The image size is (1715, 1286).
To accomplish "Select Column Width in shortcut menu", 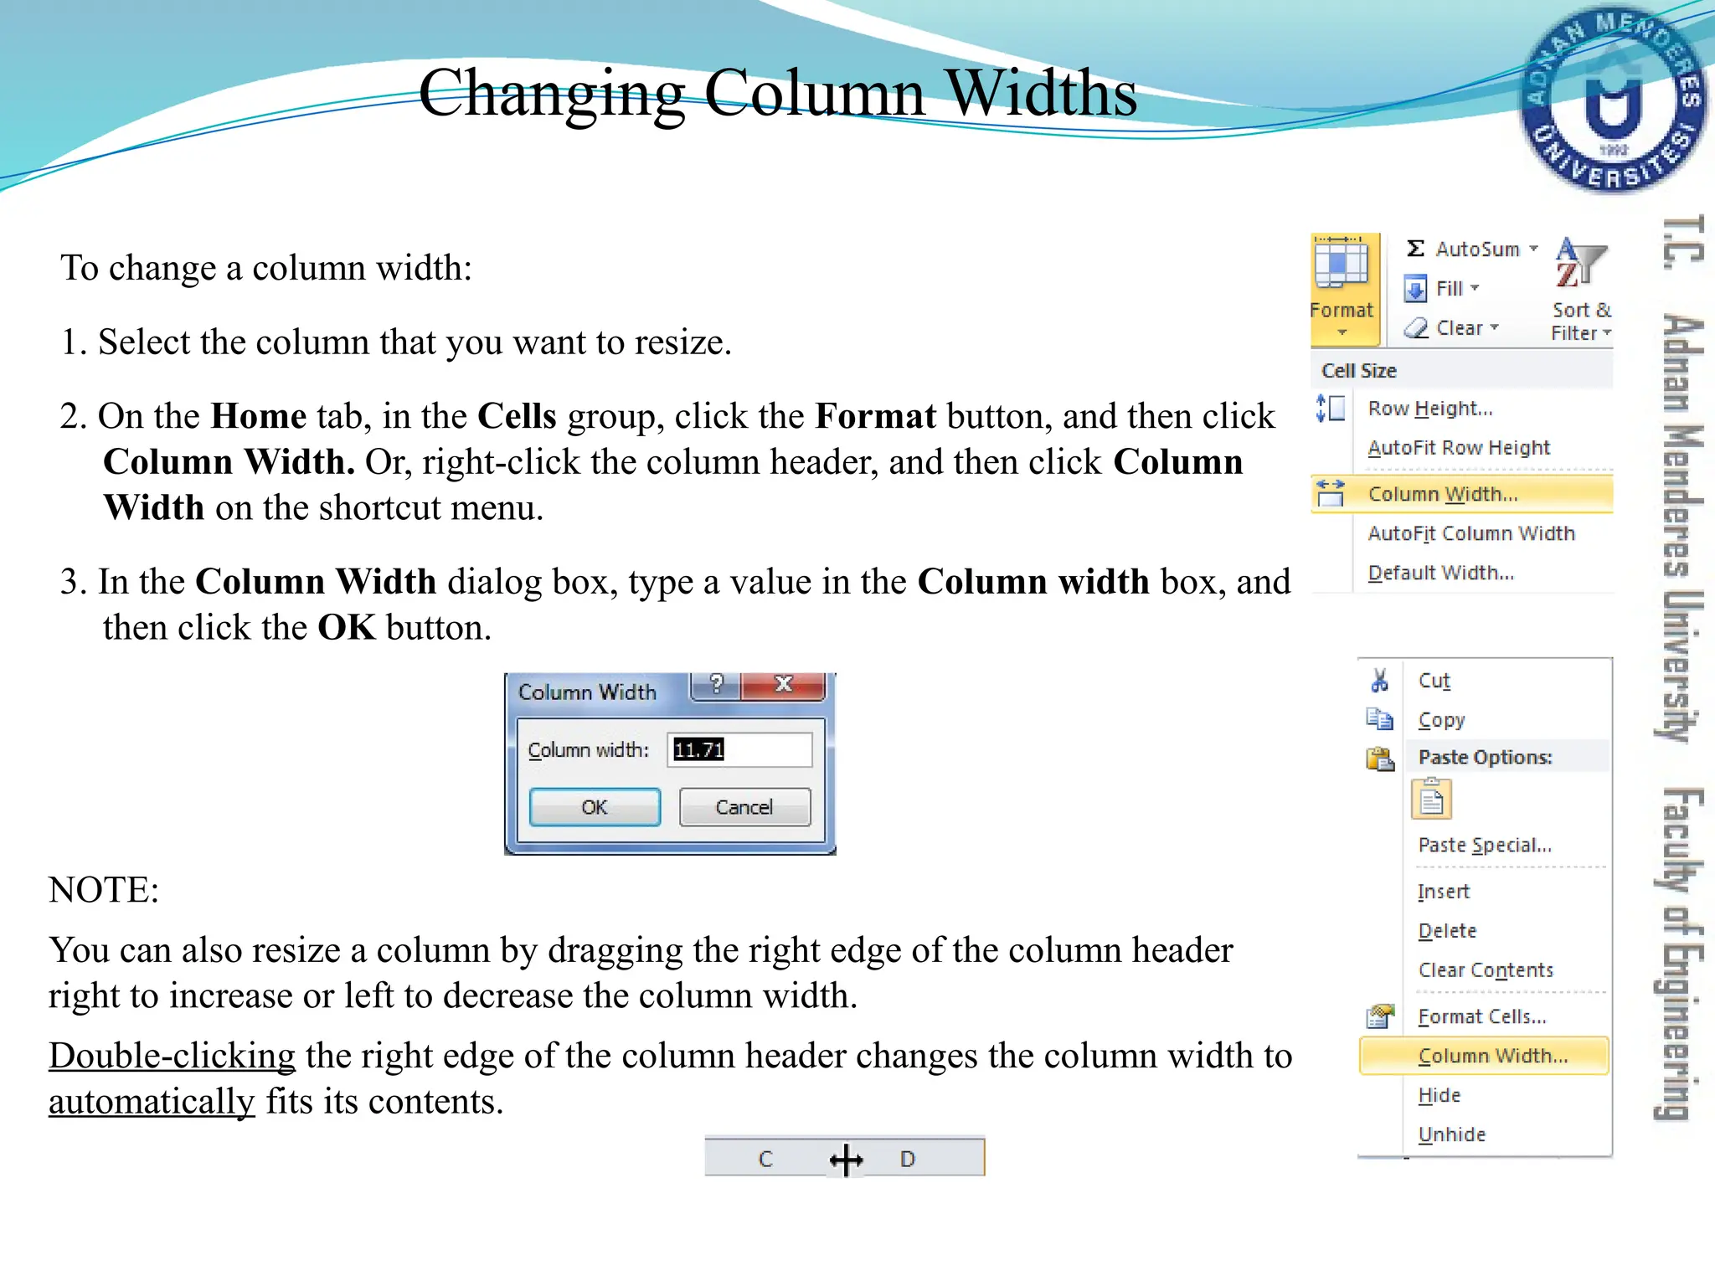I will click(x=1484, y=1056).
